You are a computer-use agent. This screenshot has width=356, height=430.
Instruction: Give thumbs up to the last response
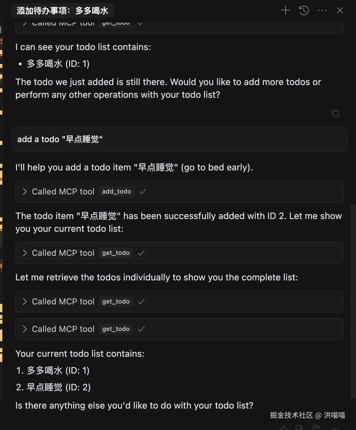pyautogui.click(x=283, y=427)
